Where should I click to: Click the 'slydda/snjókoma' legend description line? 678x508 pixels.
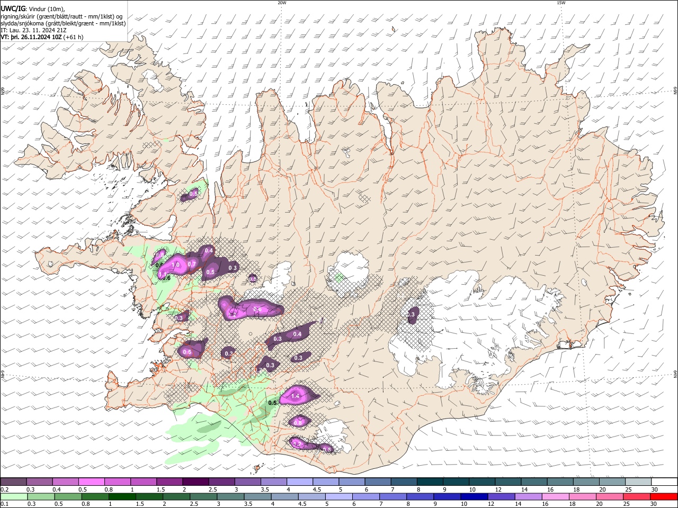[63, 23]
